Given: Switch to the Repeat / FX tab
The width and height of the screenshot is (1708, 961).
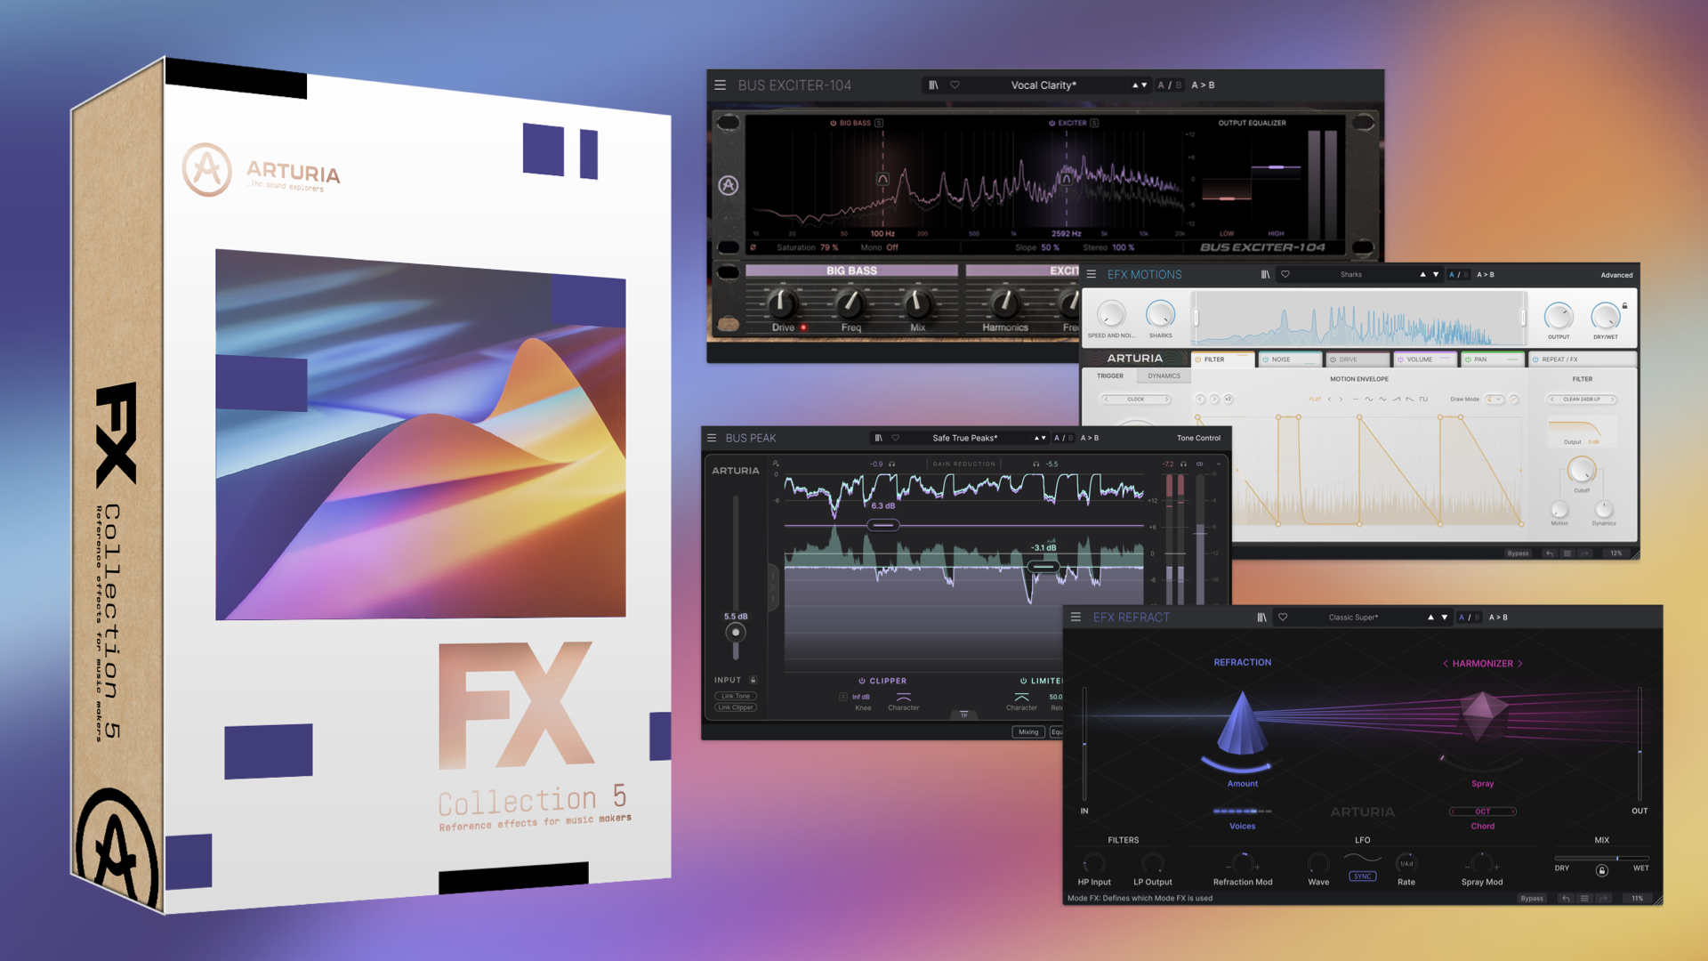Looking at the screenshot, I should click(x=1583, y=359).
